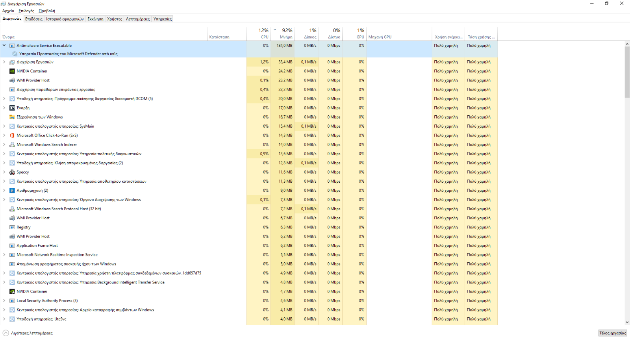Click the Registry process icon

12,228
